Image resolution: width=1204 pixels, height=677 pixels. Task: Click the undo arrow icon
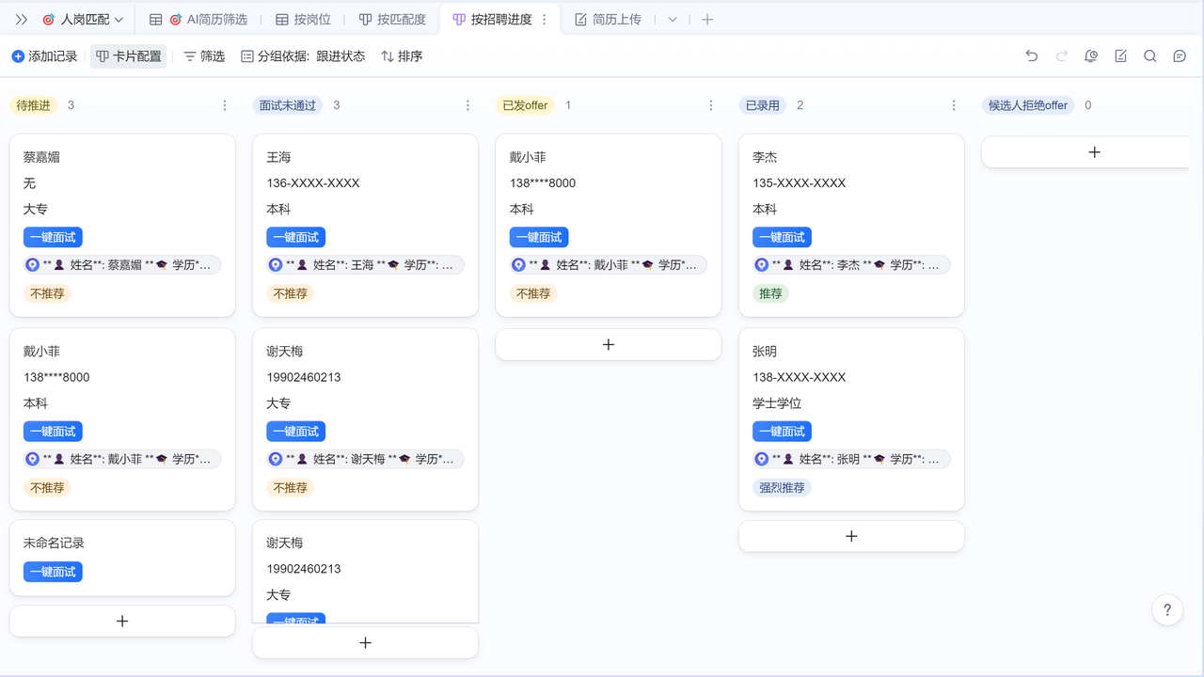1032,56
